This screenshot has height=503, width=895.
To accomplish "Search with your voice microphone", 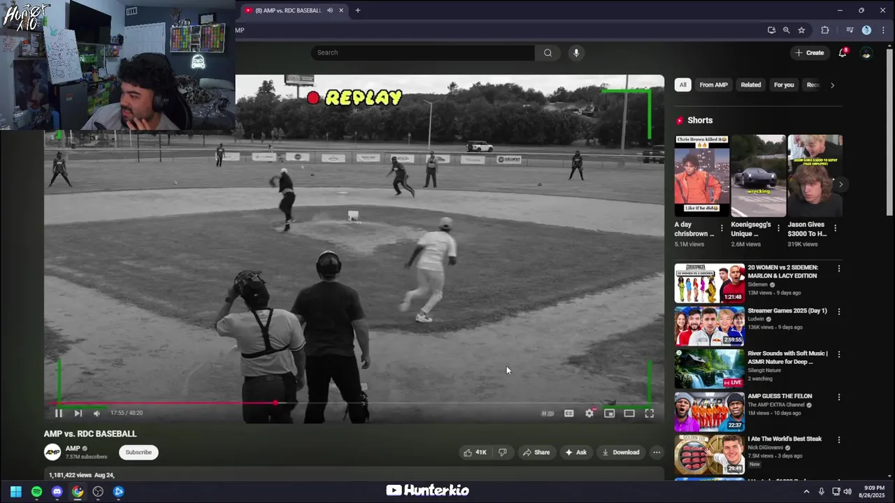I will pos(576,52).
